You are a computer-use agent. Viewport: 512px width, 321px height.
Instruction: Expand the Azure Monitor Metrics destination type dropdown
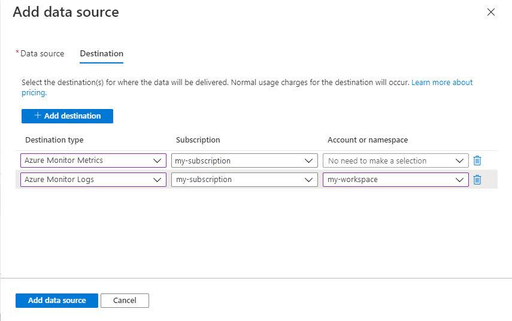click(93, 160)
